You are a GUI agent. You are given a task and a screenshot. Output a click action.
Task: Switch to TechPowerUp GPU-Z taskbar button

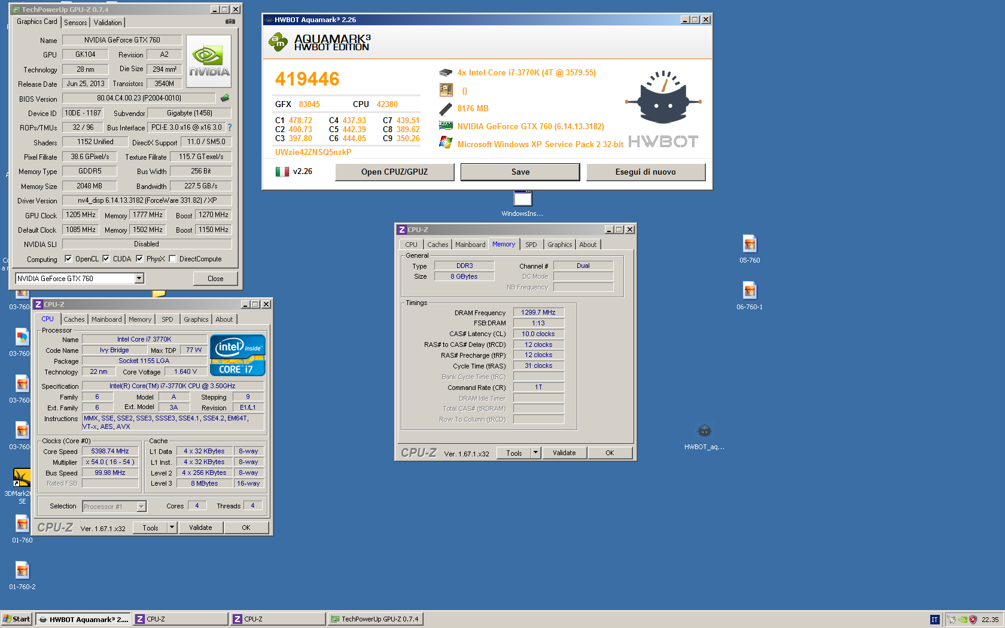pos(375,620)
